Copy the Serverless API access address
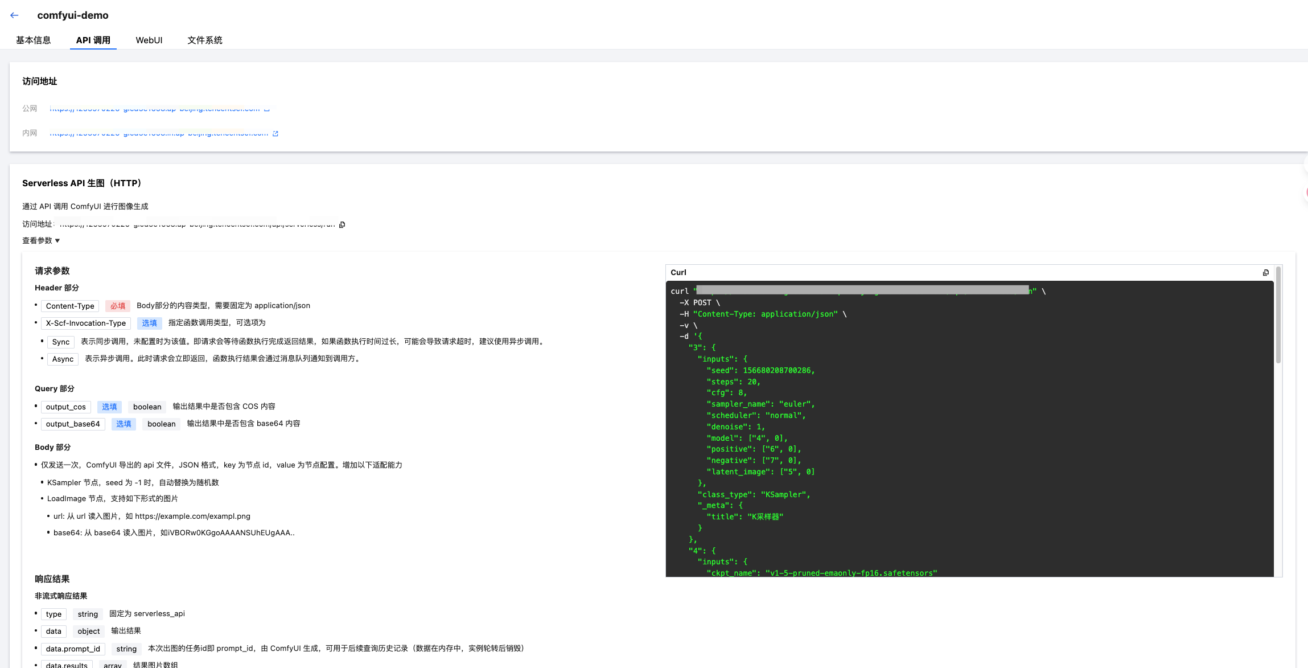Screen dimensions: 1308x668 [x=342, y=224]
